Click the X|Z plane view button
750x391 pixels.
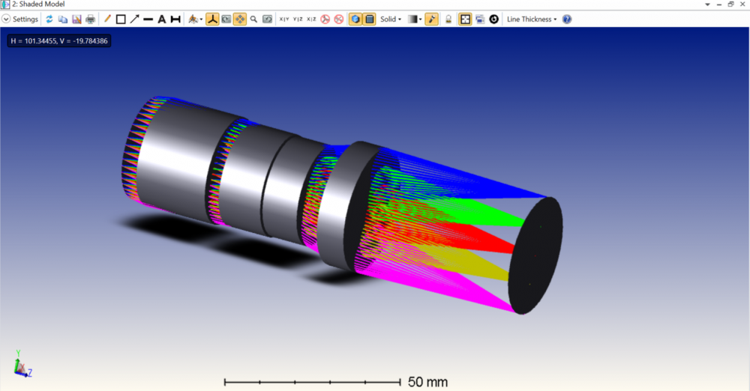point(311,19)
